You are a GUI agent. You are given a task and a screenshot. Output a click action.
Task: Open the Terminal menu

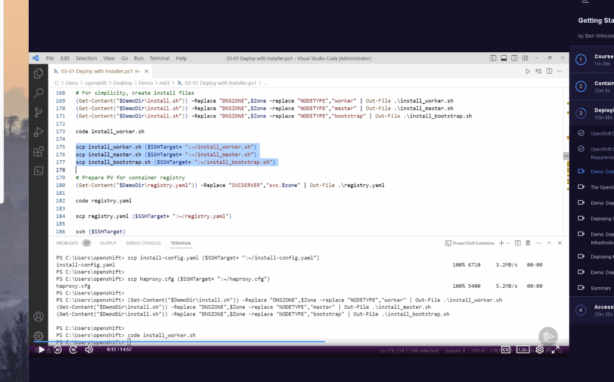pyautogui.click(x=159, y=58)
